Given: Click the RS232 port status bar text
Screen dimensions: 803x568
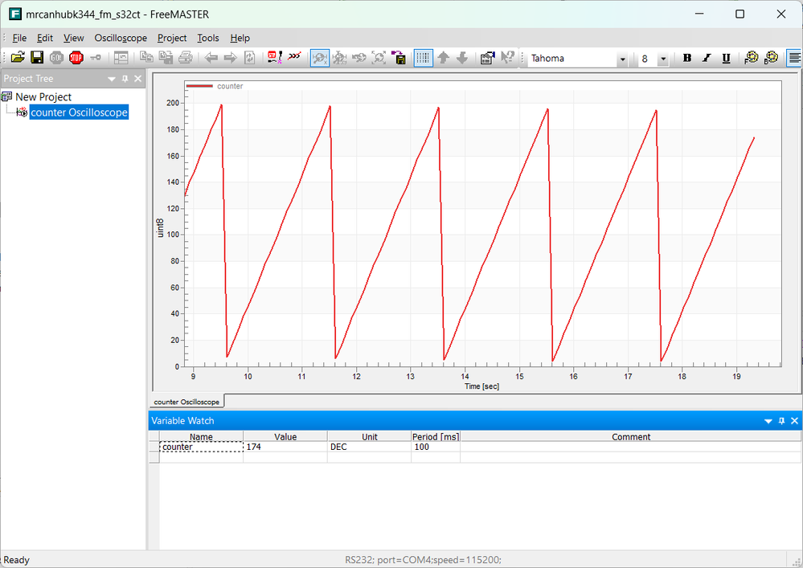Looking at the screenshot, I should [x=423, y=560].
